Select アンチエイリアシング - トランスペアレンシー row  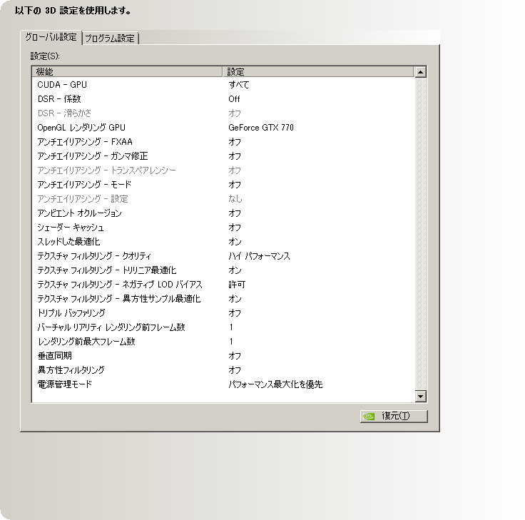click(x=223, y=170)
